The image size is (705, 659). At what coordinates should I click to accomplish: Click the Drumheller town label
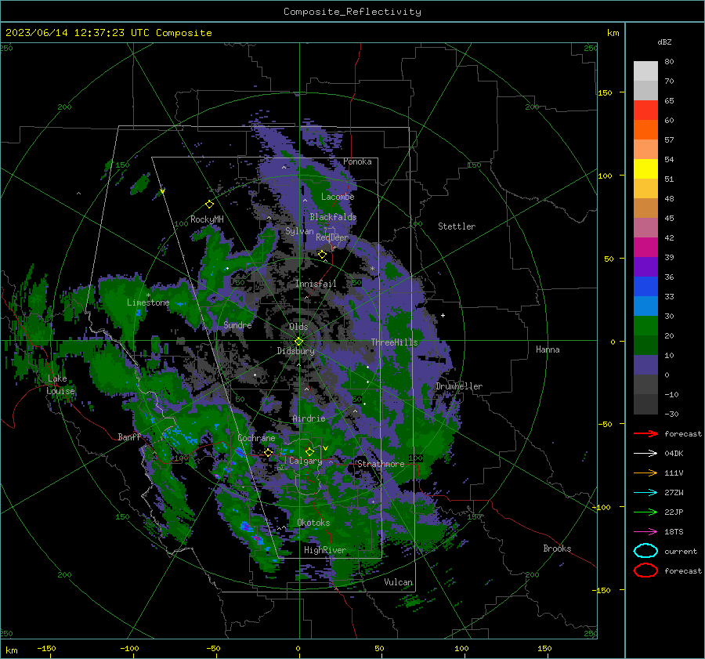click(459, 386)
